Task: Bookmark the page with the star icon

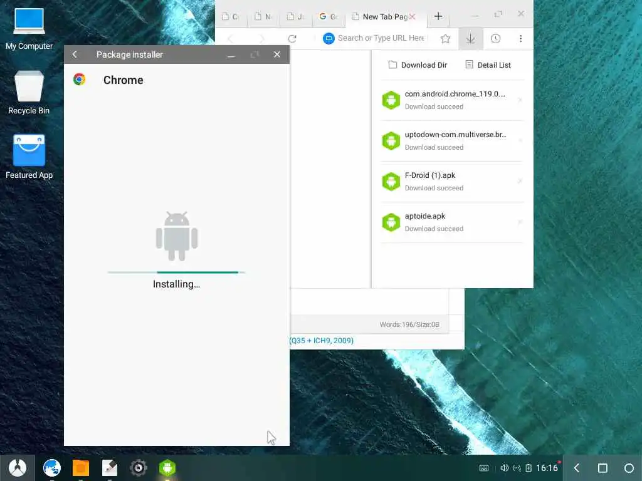Action: click(446, 38)
